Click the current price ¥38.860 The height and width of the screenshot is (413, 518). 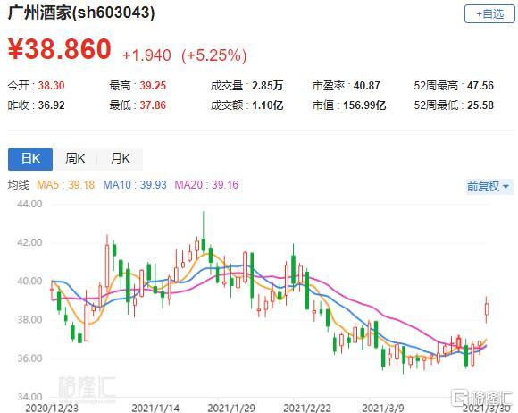click(60, 49)
